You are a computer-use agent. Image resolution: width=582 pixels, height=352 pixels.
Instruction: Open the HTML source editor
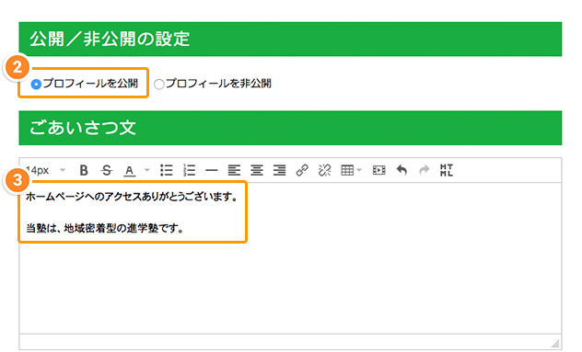[x=447, y=170]
